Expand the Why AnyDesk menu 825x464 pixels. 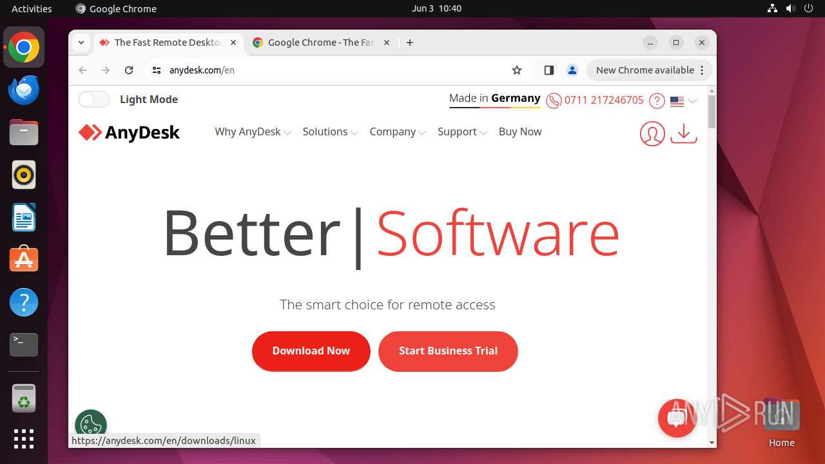(253, 131)
